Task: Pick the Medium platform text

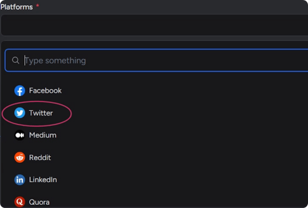Action: pyautogui.click(x=43, y=135)
